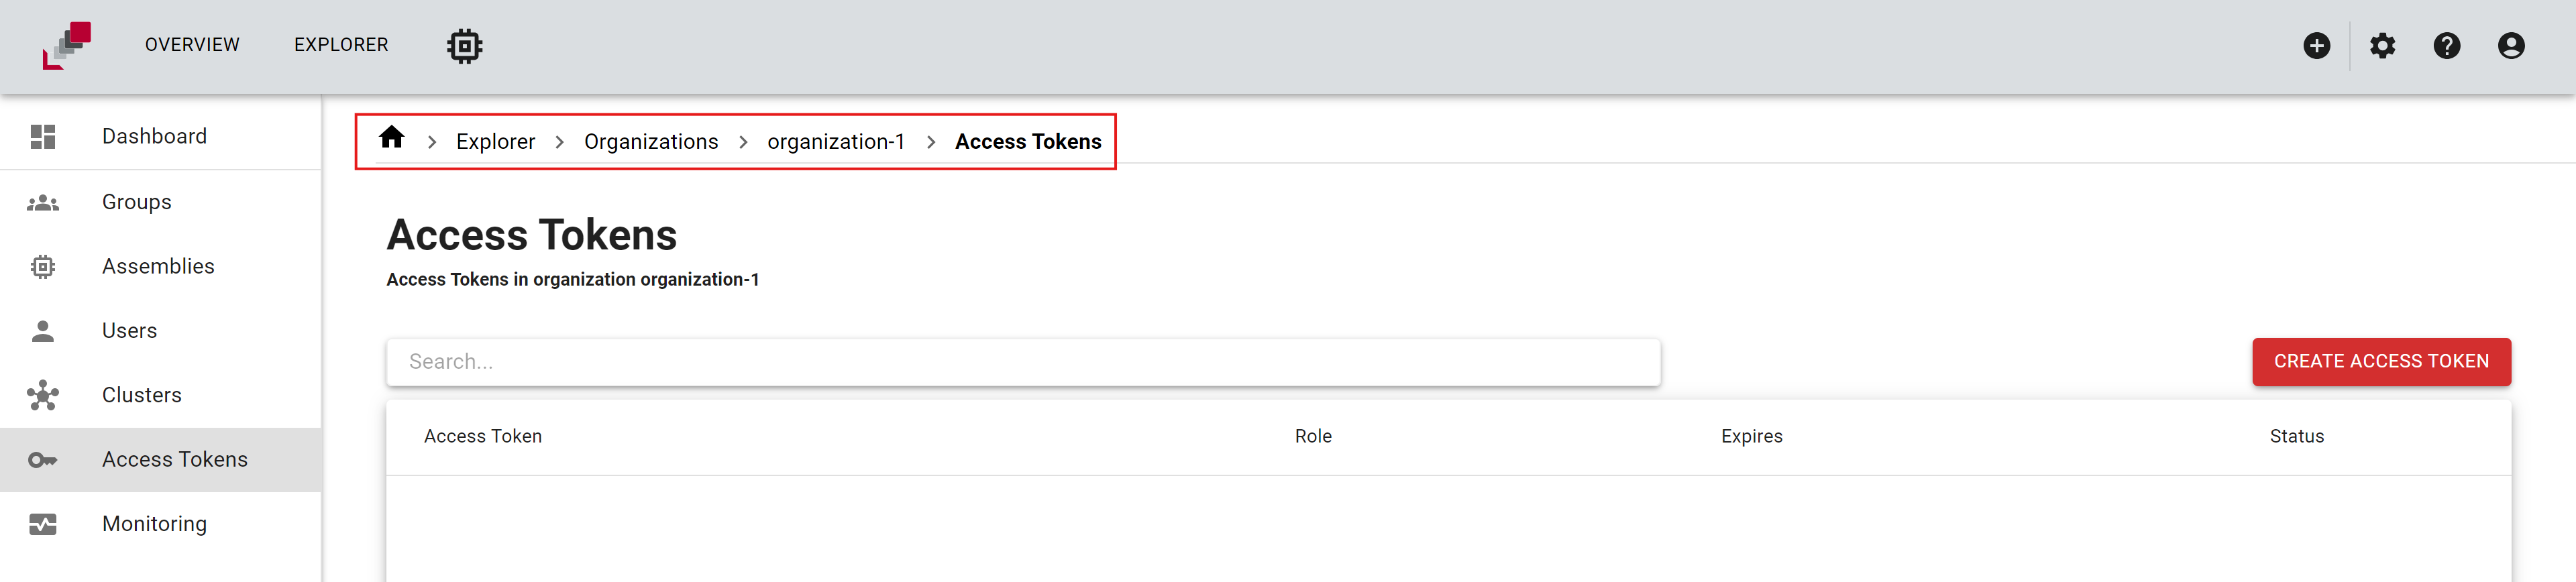Open settings gear icon
Image resolution: width=2576 pixels, height=582 pixels.
(2382, 45)
